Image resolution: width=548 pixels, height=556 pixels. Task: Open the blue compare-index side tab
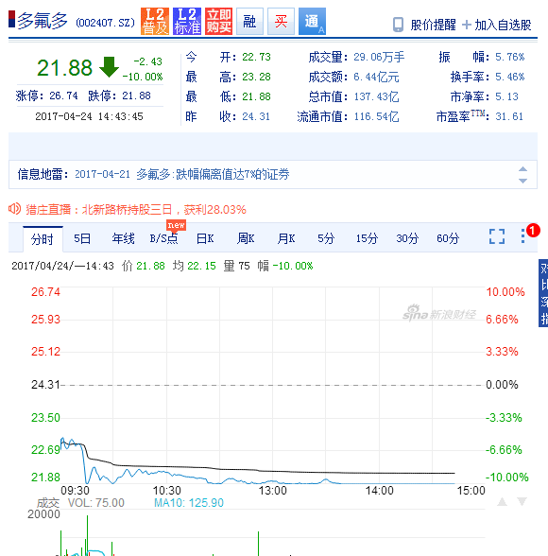point(543,293)
